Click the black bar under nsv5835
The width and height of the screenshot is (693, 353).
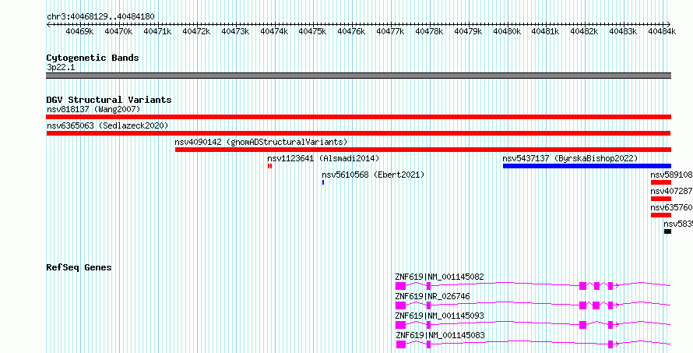tap(667, 231)
